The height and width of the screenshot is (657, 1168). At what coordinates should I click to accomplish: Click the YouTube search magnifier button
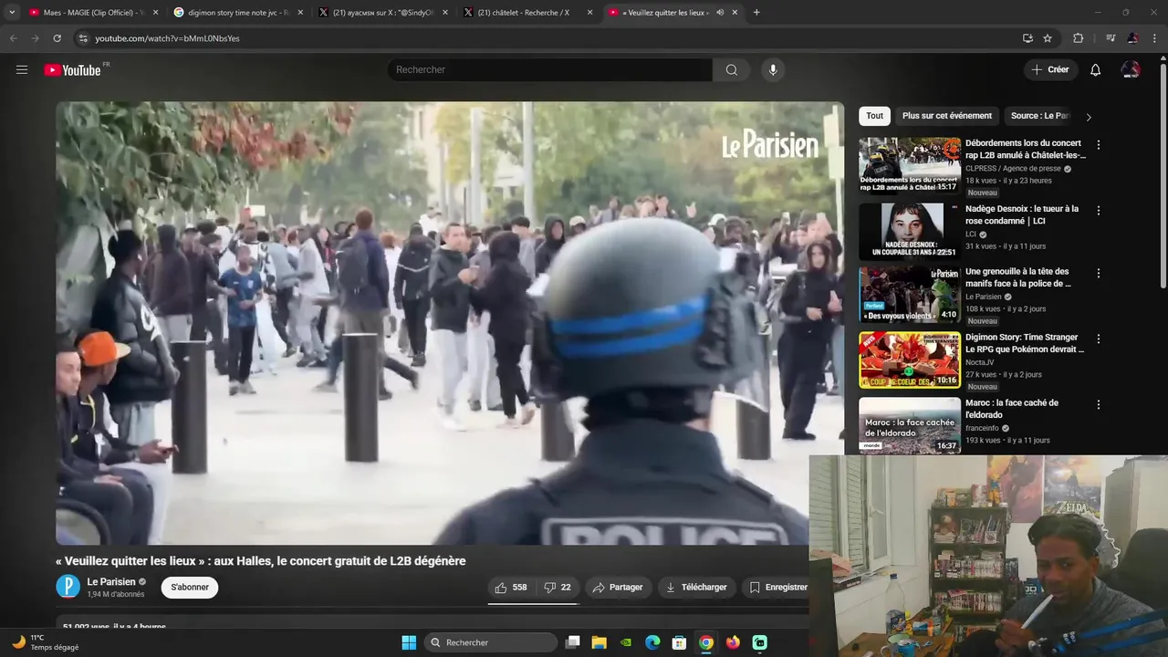point(732,70)
